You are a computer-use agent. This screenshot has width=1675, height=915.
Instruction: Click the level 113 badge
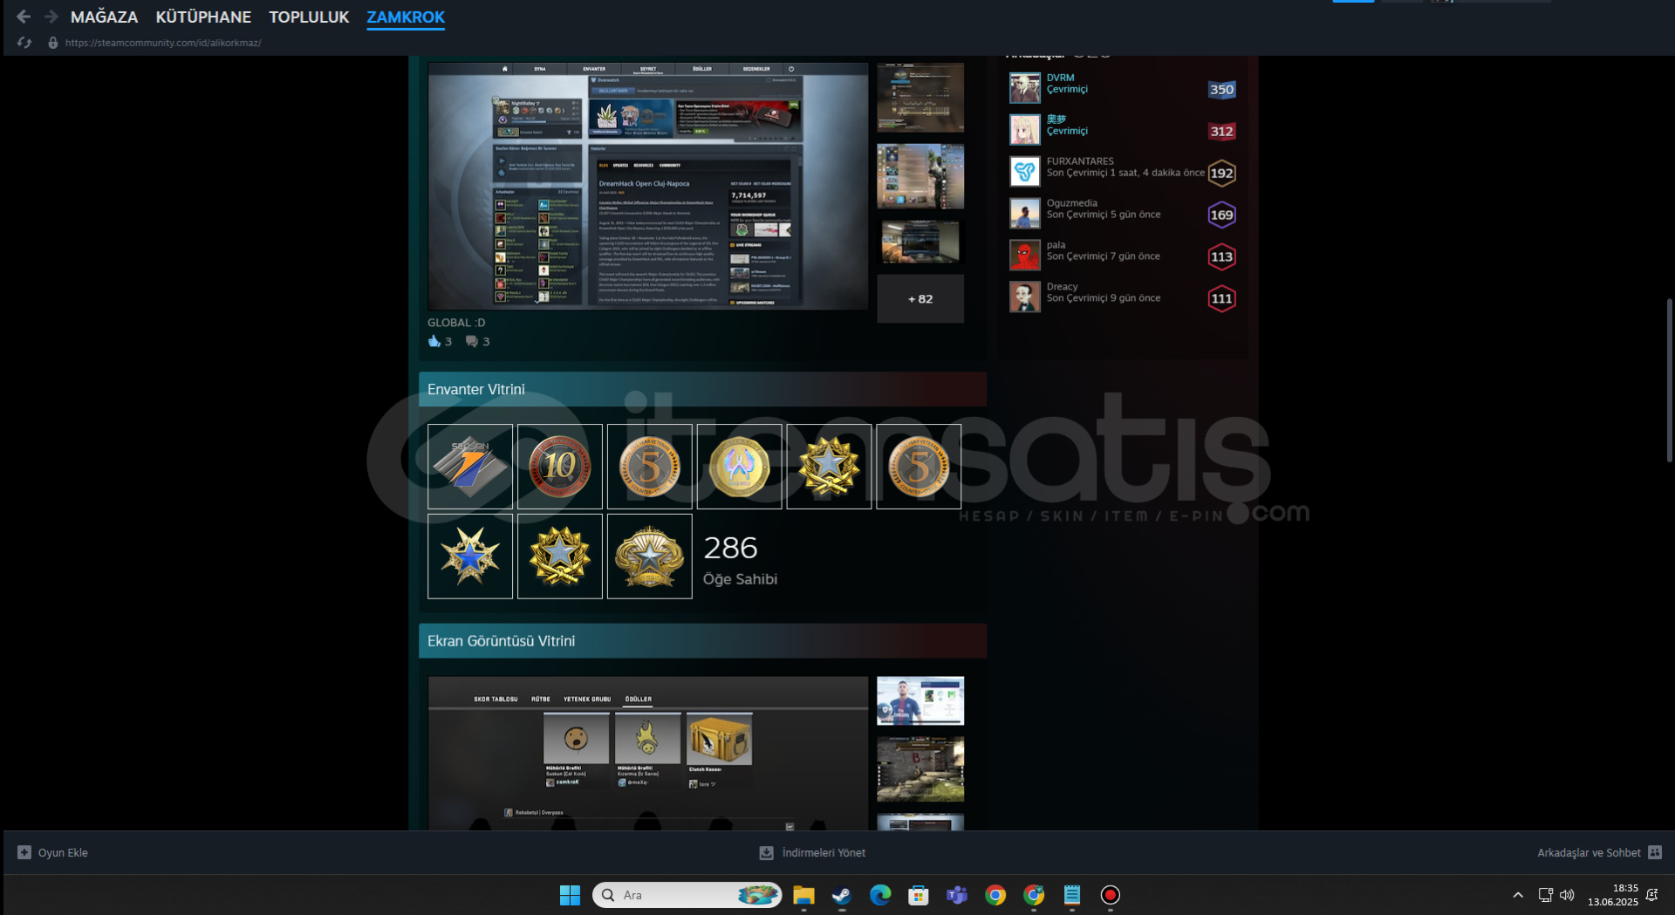[x=1221, y=256]
